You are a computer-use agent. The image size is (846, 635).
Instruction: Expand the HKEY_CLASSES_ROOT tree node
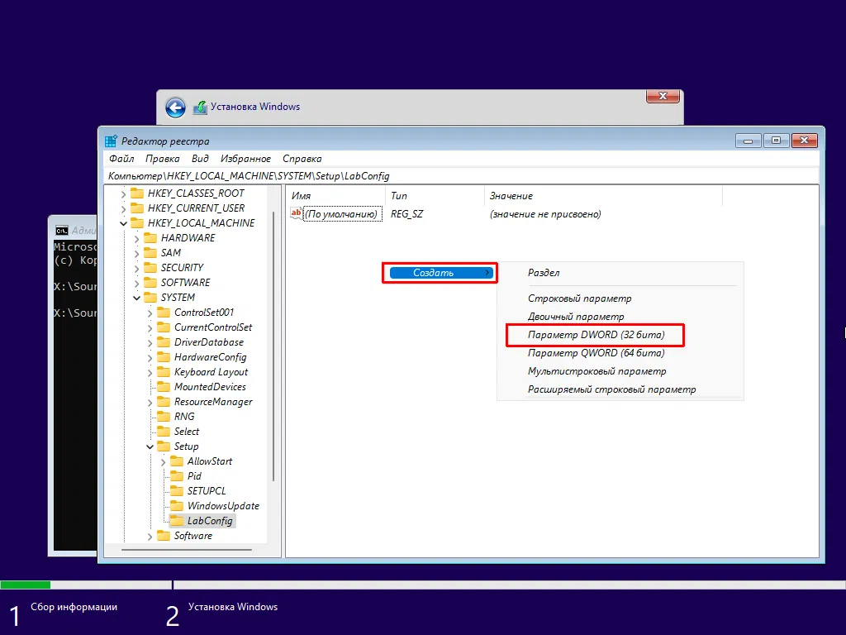122,193
